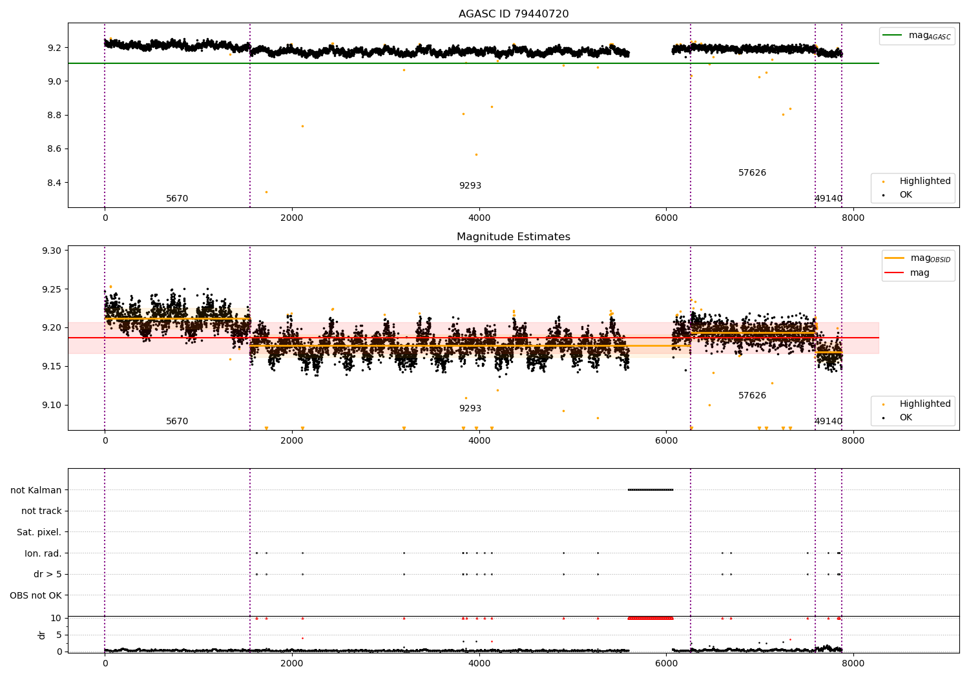Click obsid label 9293 in top plot

coord(470,186)
